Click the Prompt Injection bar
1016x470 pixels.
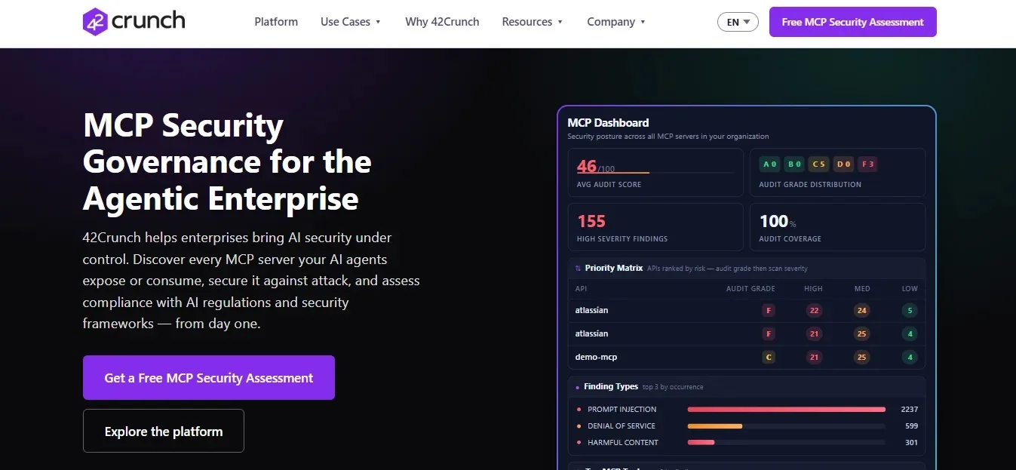(787, 409)
